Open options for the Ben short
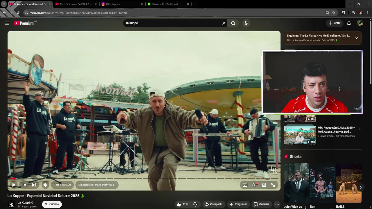 click(332, 207)
